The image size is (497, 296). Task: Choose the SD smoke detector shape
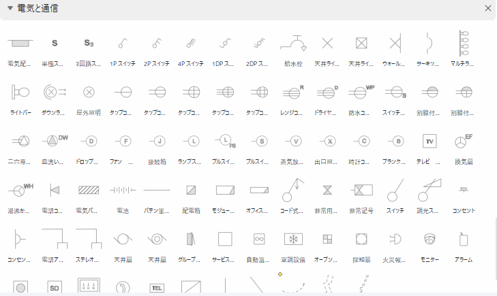55,287
